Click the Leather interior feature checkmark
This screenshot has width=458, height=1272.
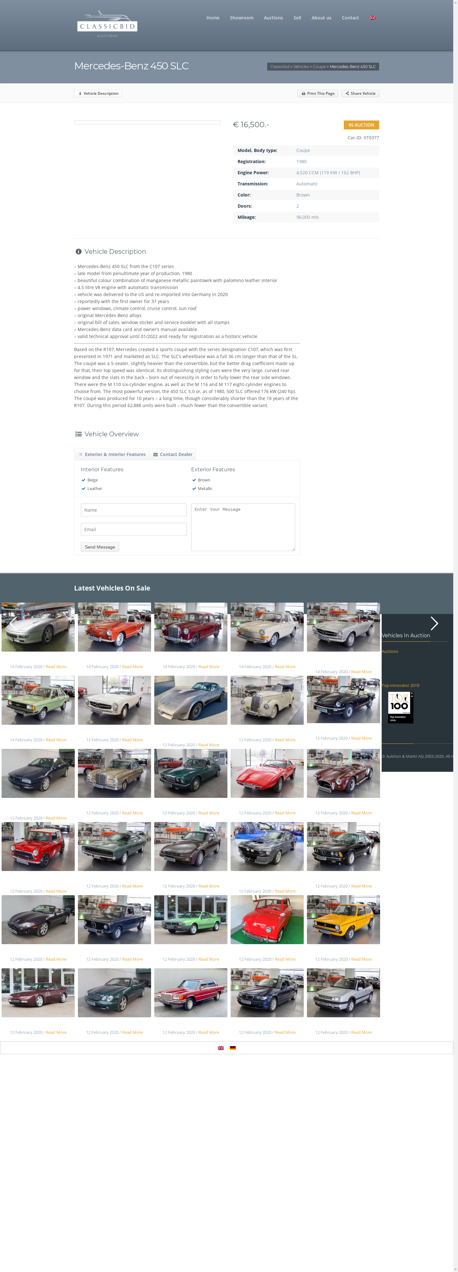84,489
